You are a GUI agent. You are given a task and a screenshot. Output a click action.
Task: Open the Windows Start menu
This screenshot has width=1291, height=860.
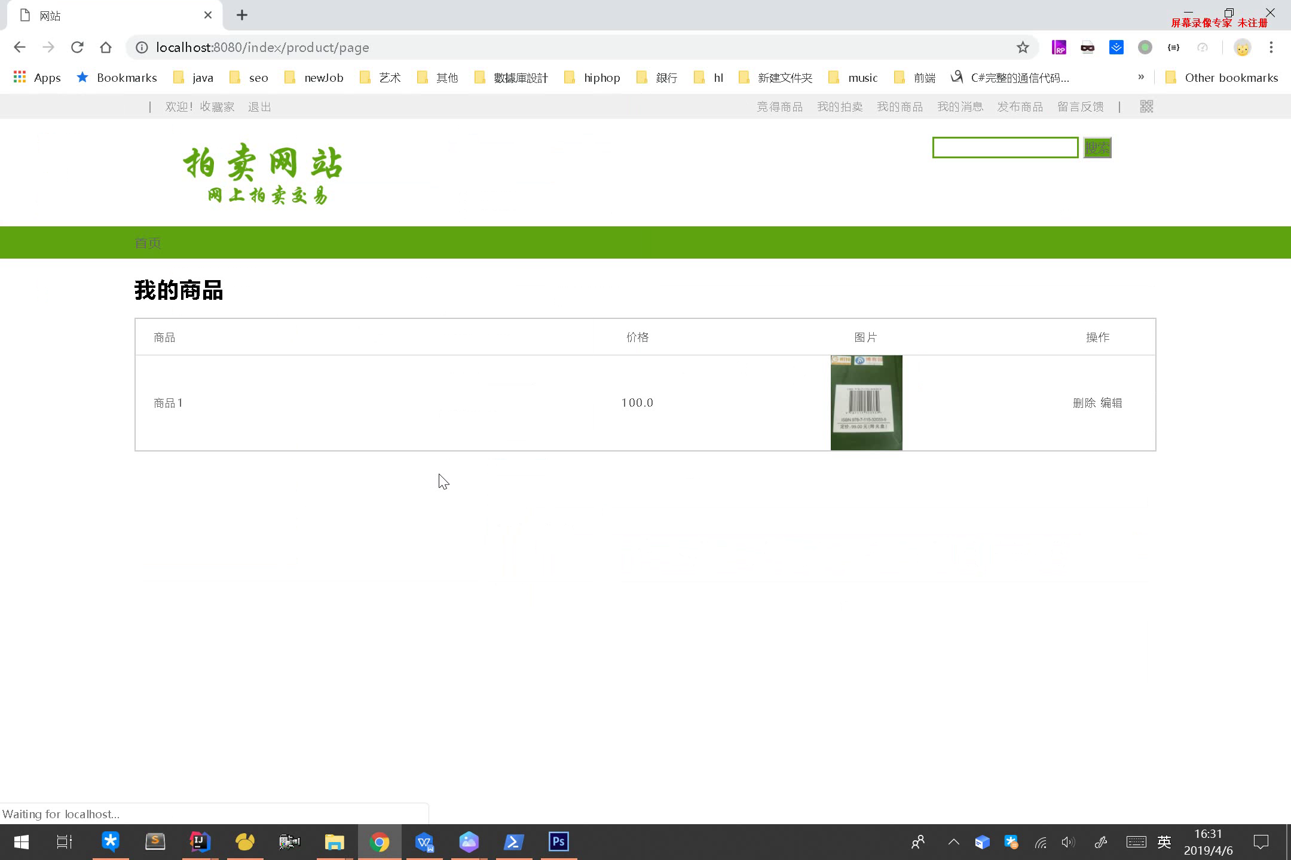click(22, 842)
